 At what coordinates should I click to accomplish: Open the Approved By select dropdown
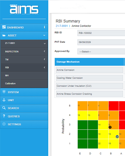point(101,52)
